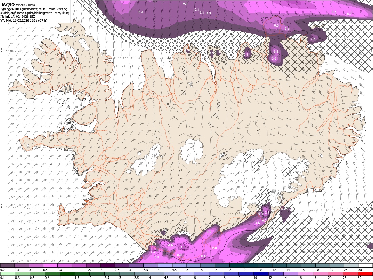This screenshot has width=373, height=280.
Task: Click the '15W' longitude label
Action: click(309, 1)
